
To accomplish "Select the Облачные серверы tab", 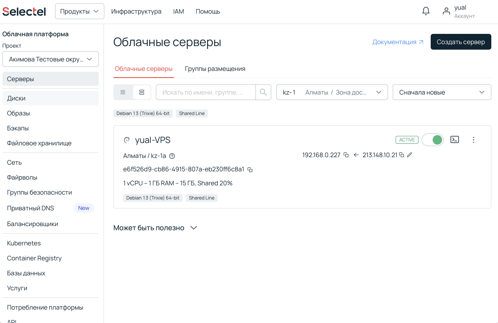I will click(x=144, y=69).
